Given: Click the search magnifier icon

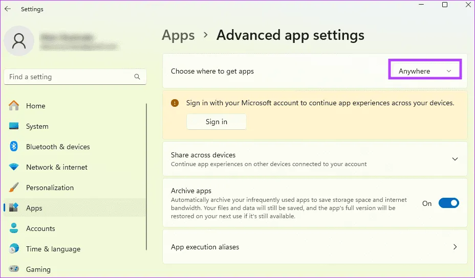Looking at the screenshot, I should coord(137,77).
